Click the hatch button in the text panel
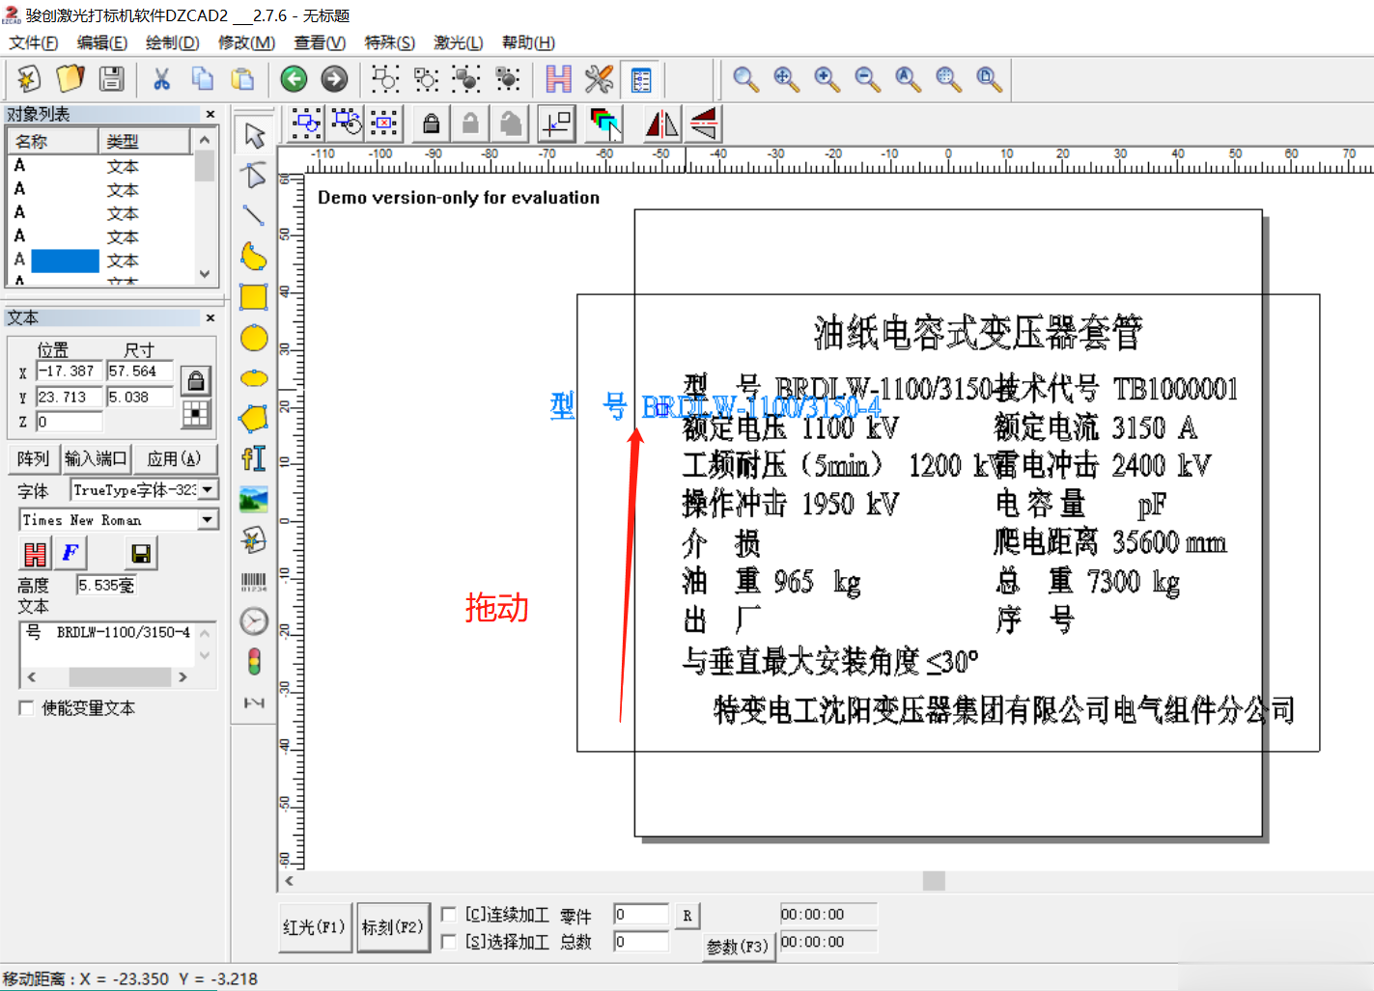This screenshot has height=991, width=1374. pos(35,553)
